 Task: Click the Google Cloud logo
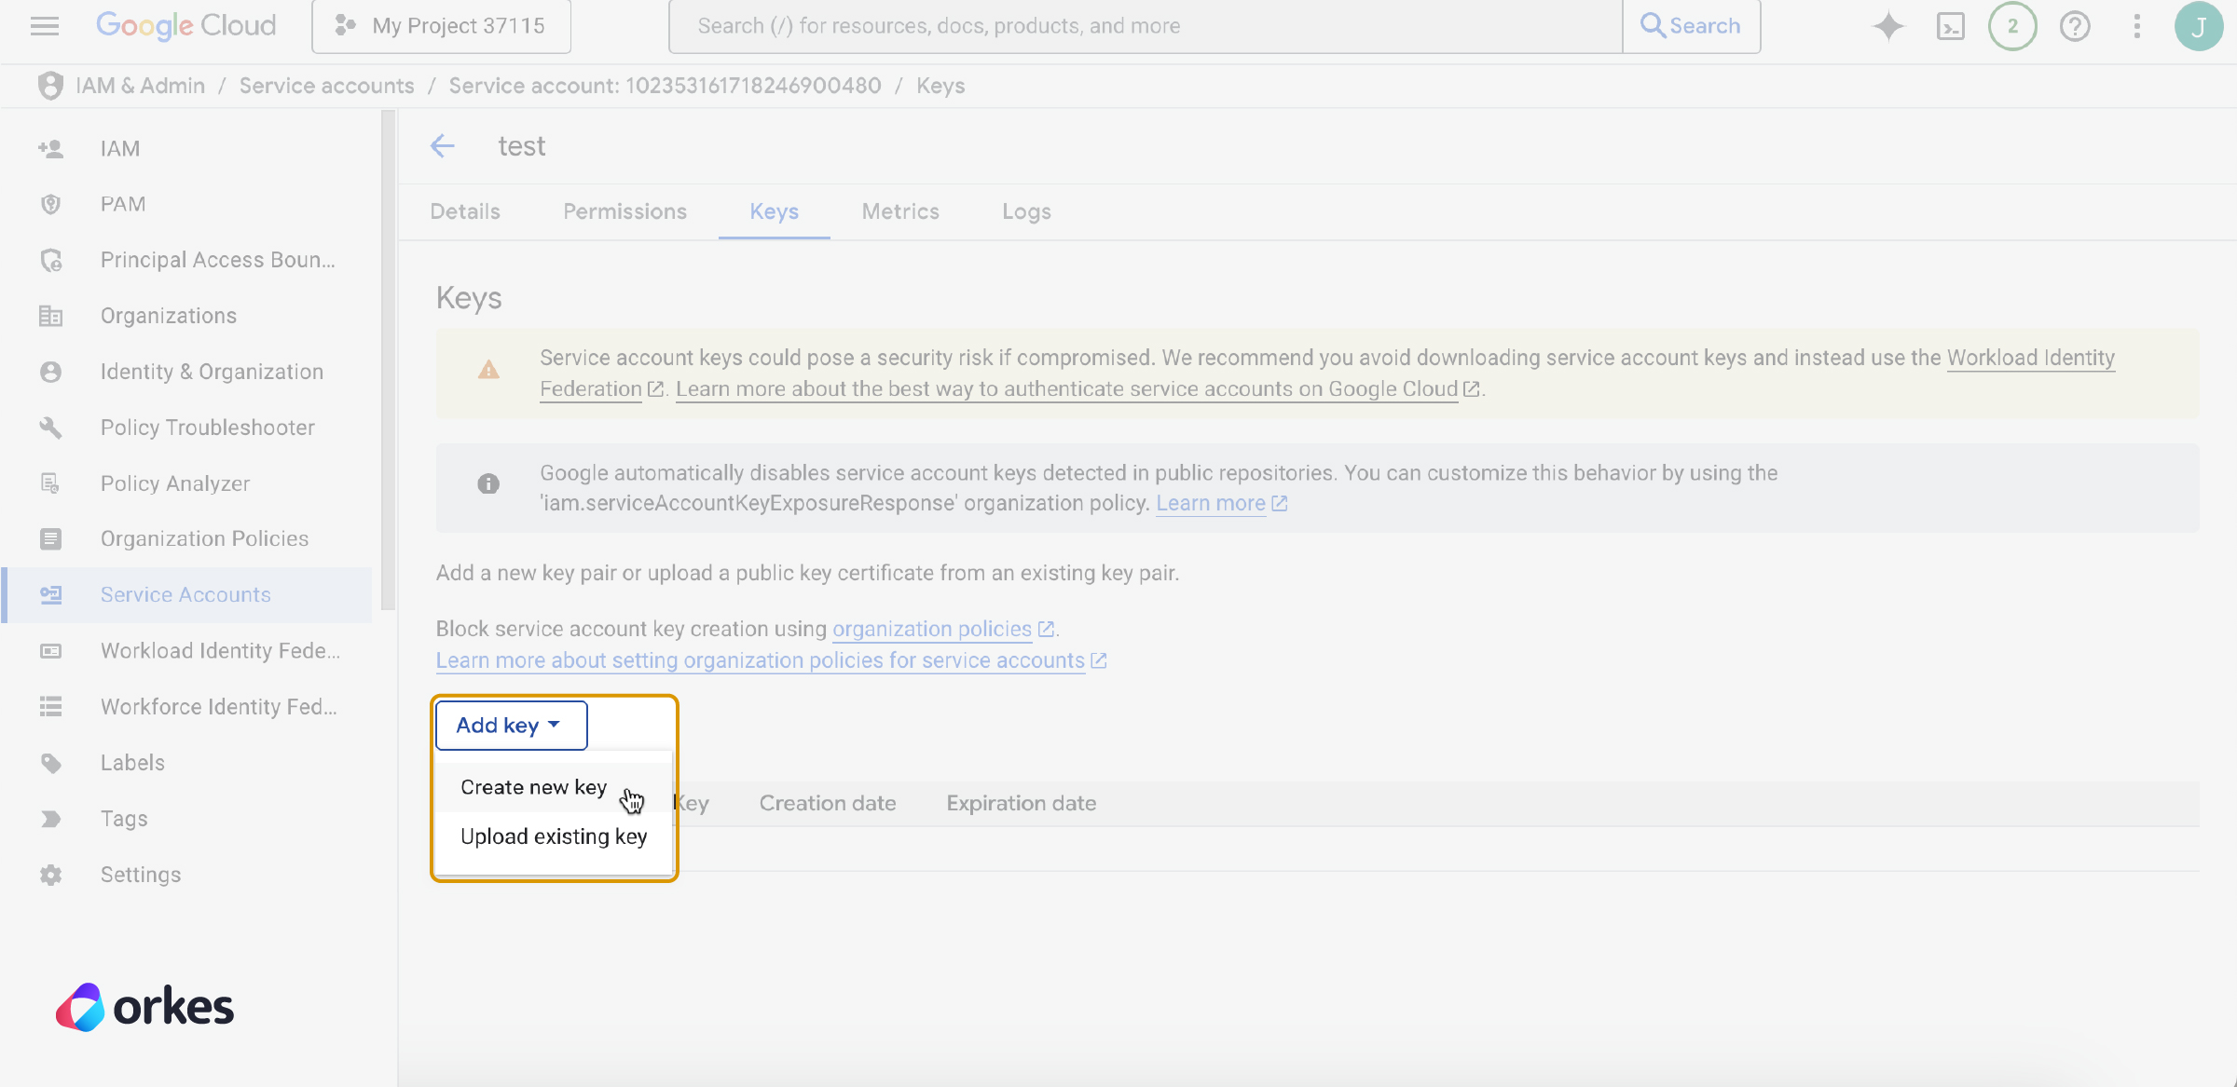[185, 25]
